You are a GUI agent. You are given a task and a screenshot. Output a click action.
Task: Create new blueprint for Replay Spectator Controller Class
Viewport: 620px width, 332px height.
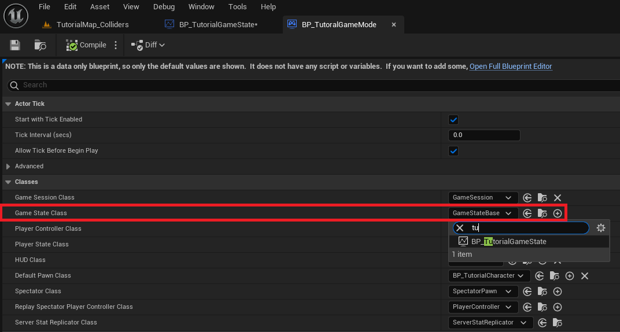[x=558, y=307]
